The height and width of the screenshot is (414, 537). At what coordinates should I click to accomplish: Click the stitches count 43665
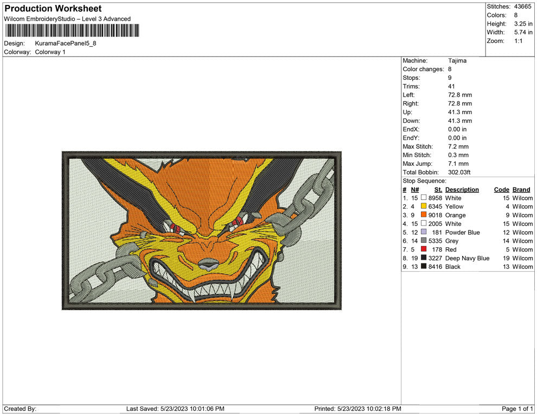click(522, 7)
